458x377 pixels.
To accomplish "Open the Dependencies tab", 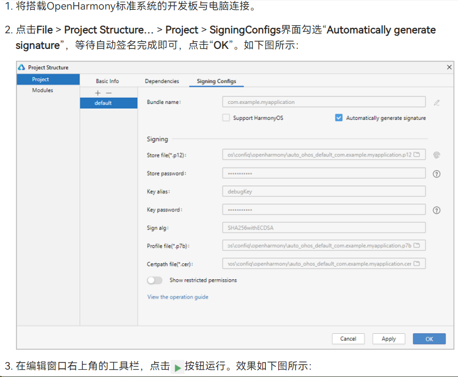I will click(x=162, y=81).
